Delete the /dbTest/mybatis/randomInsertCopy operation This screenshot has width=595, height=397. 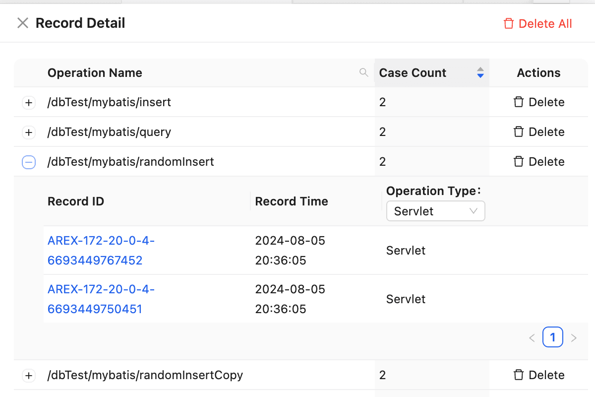[538, 375]
